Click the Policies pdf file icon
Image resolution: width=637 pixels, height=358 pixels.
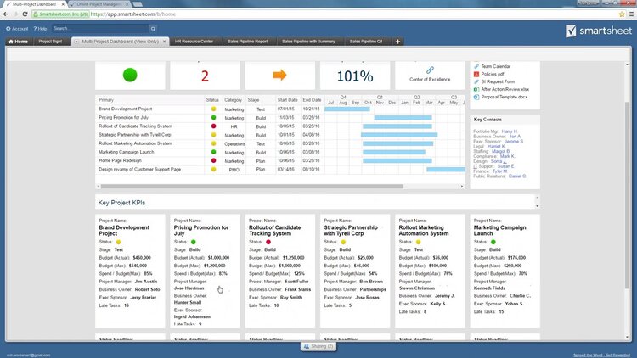(x=476, y=74)
